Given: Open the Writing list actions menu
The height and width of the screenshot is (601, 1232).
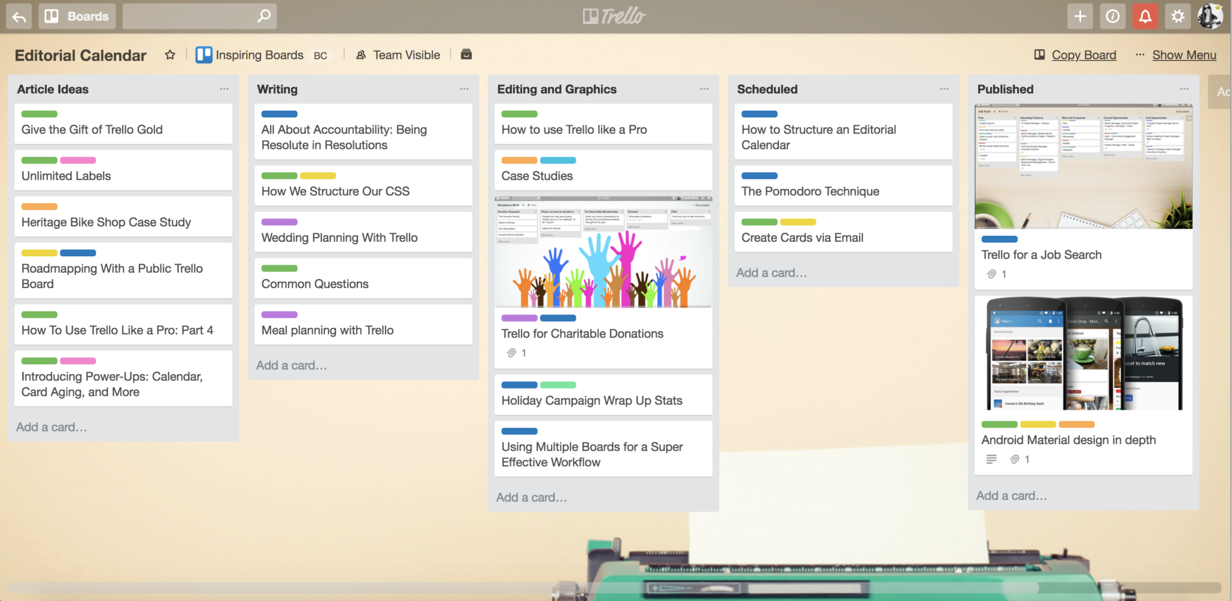Looking at the screenshot, I should pos(464,89).
